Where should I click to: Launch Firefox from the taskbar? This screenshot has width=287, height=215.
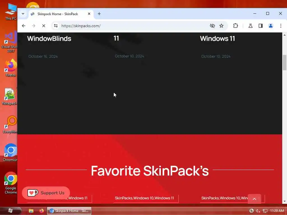pyautogui.click(x=41, y=211)
